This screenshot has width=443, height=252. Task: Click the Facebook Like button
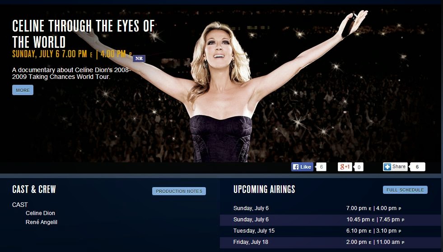click(x=302, y=167)
